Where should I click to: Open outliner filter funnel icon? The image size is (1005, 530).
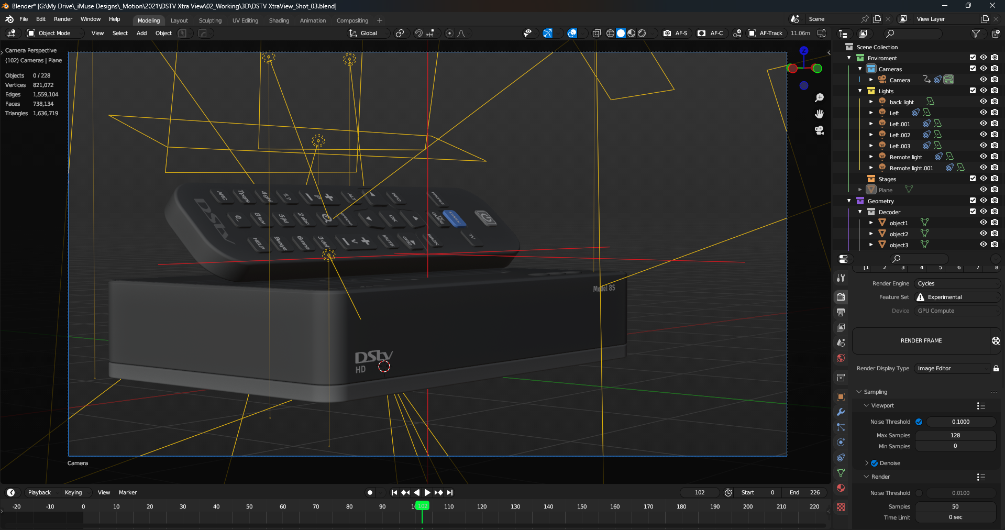(976, 34)
